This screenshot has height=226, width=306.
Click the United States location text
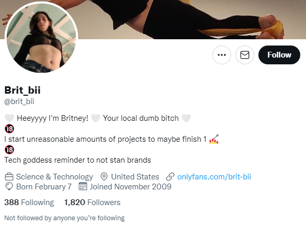click(135, 177)
